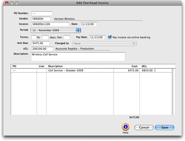This screenshot has height=141, width=185.
Task: Click the Terms percent field
Action: tap(34, 37)
